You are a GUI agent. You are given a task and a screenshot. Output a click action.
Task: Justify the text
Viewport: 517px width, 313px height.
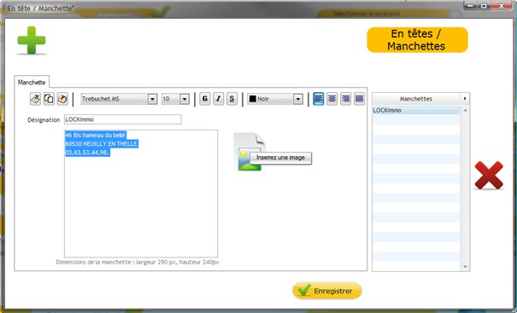pos(359,99)
